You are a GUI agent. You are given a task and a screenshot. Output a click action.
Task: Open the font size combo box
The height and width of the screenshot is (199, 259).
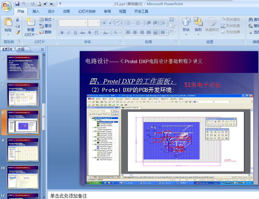tap(94, 23)
